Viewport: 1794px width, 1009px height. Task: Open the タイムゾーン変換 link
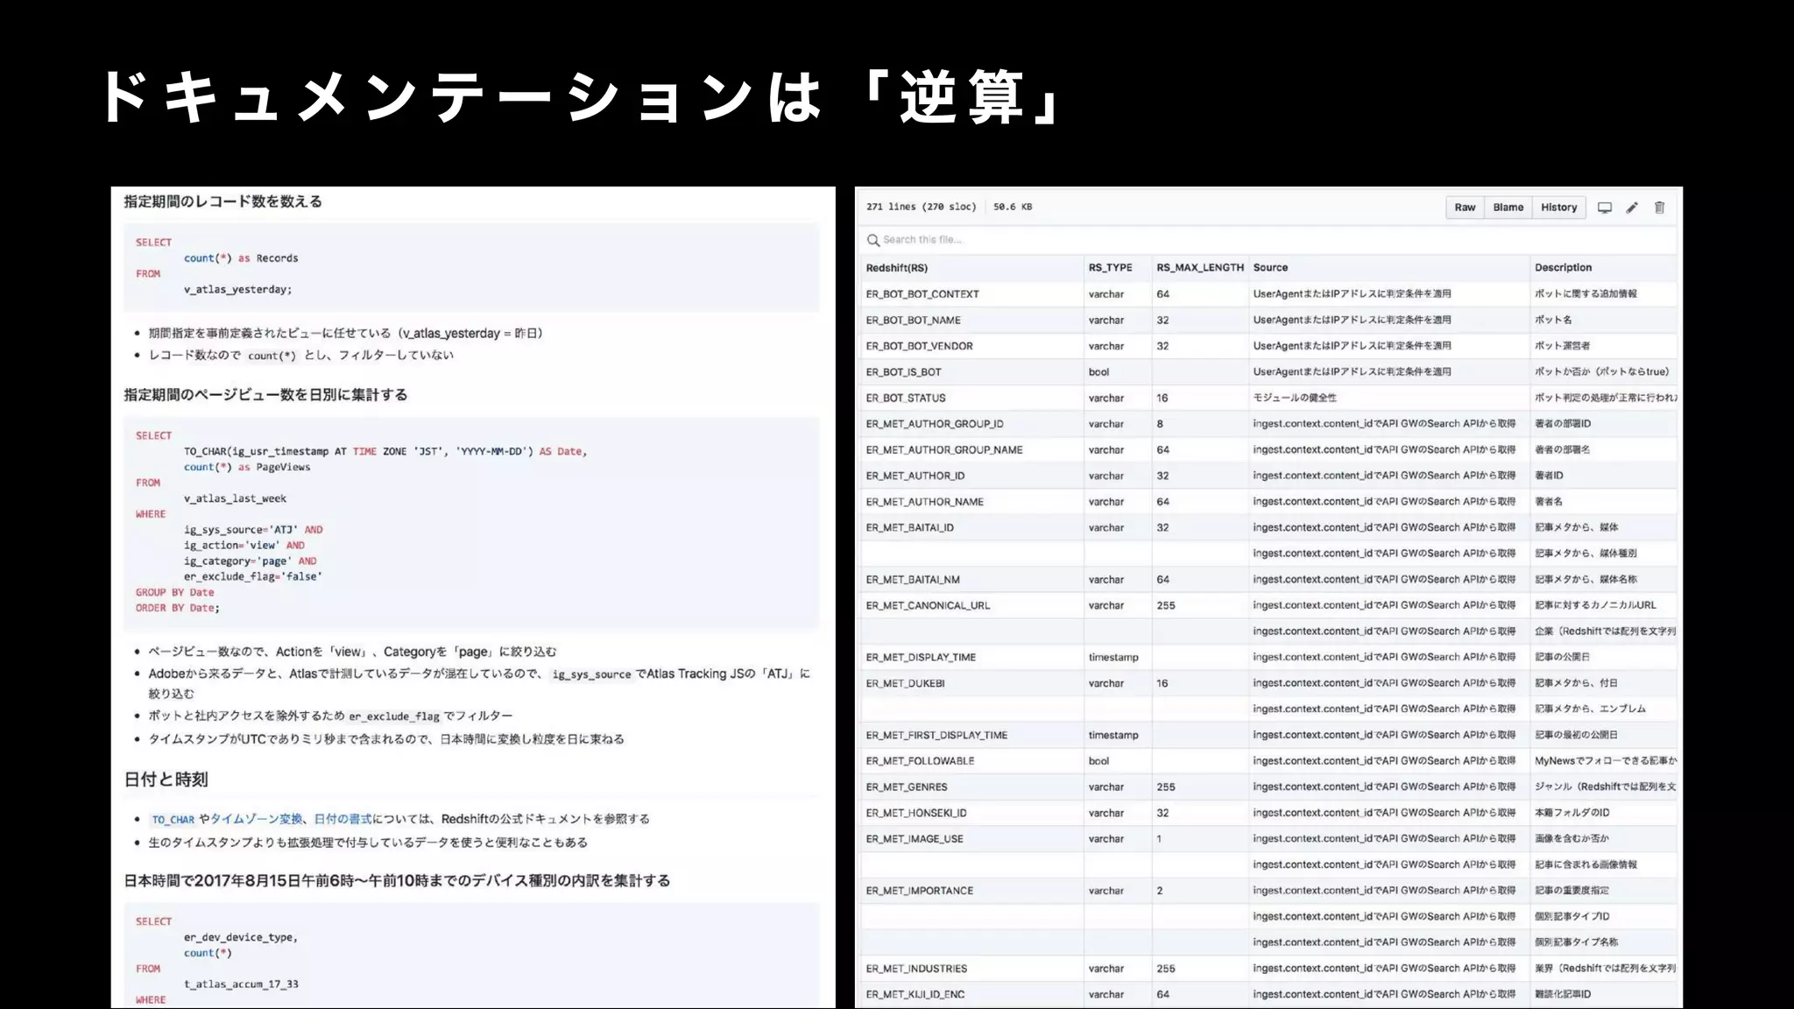(x=256, y=819)
